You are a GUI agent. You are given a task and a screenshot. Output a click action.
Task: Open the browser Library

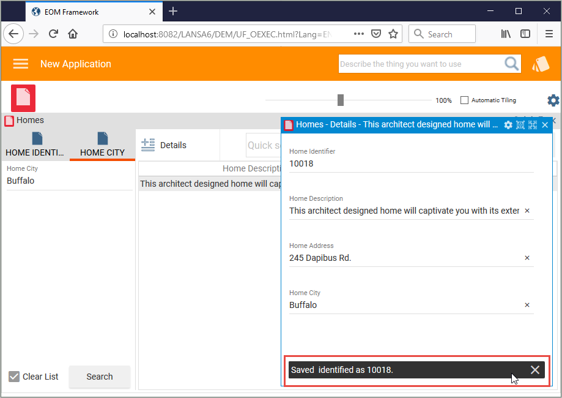click(x=506, y=34)
